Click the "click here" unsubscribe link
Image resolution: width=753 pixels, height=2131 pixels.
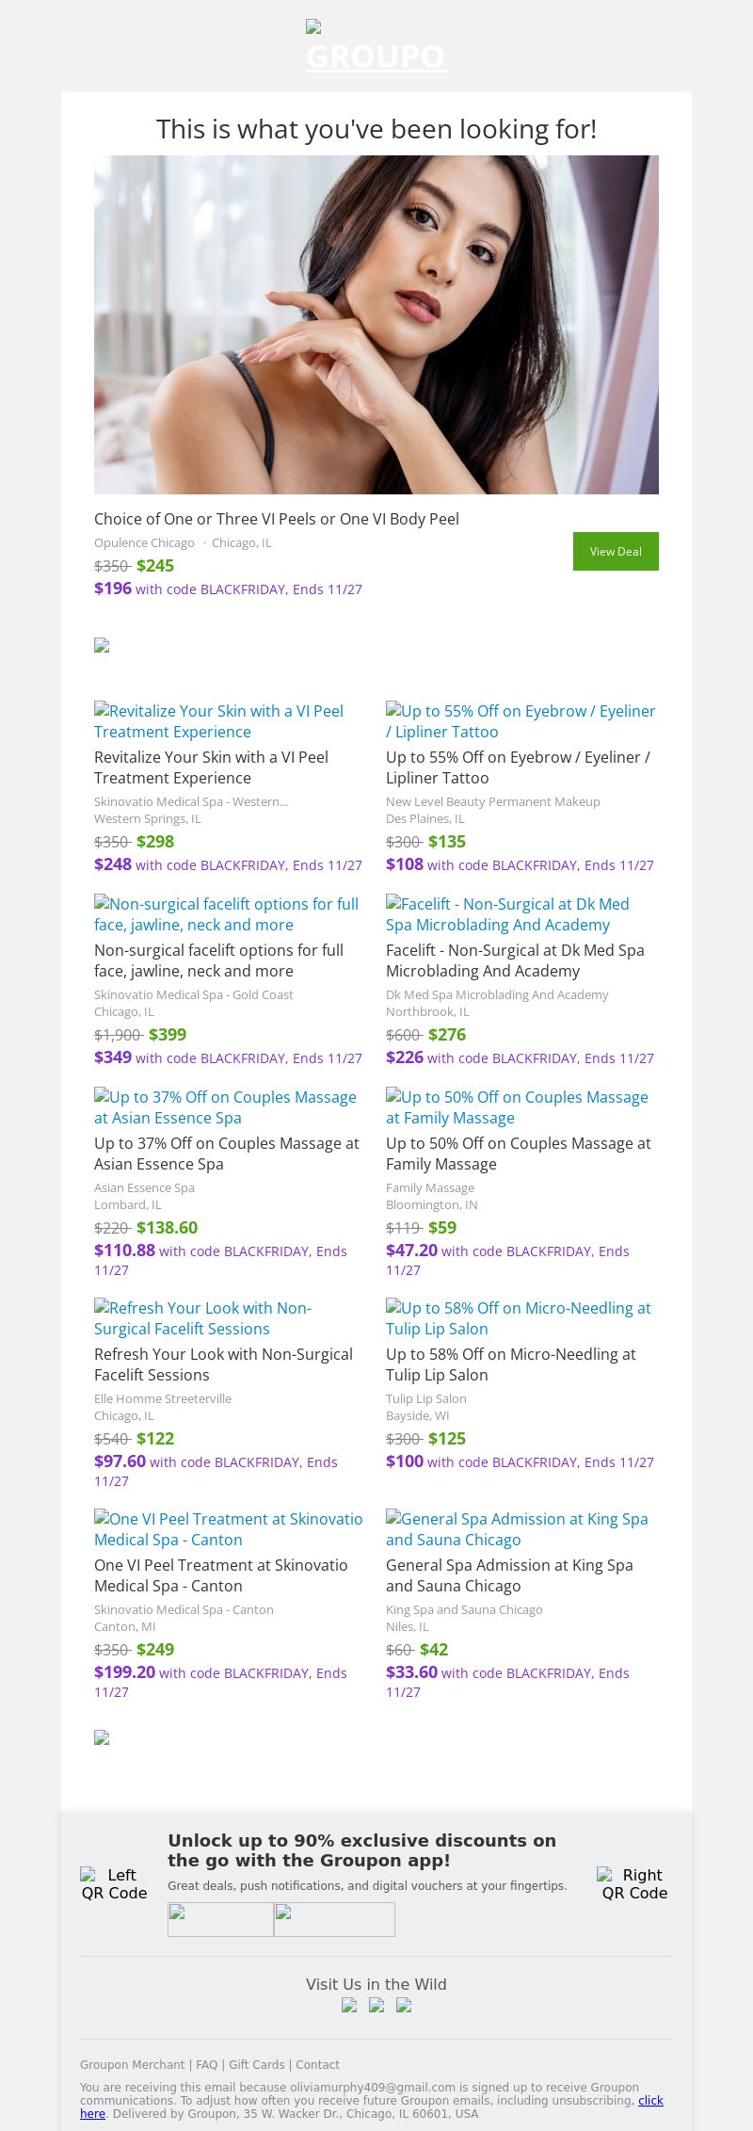[650, 2100]
